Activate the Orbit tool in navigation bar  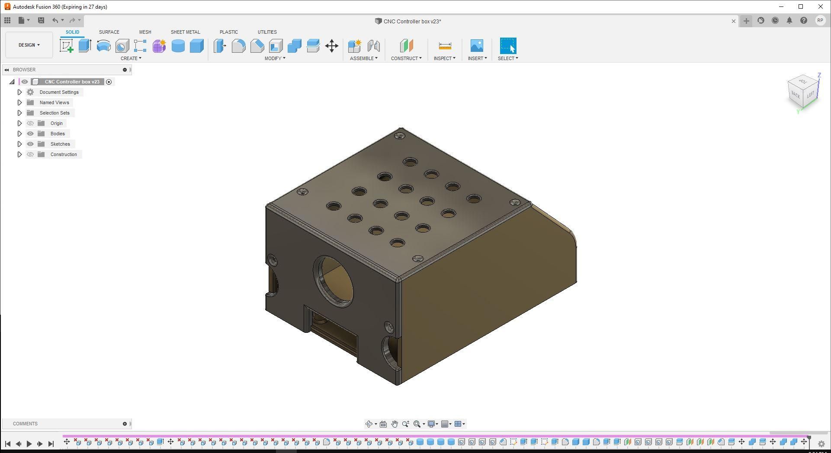[369, 424]
